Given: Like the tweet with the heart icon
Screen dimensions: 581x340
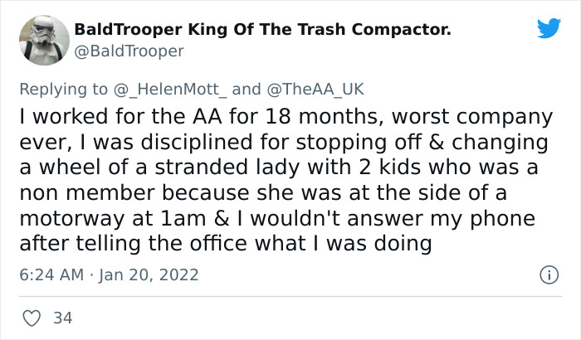Looking at the screenshot, I should (33, 318).
